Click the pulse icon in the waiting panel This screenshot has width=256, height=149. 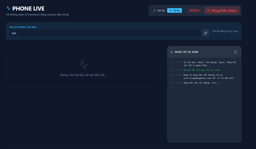(x=83, y=64)
